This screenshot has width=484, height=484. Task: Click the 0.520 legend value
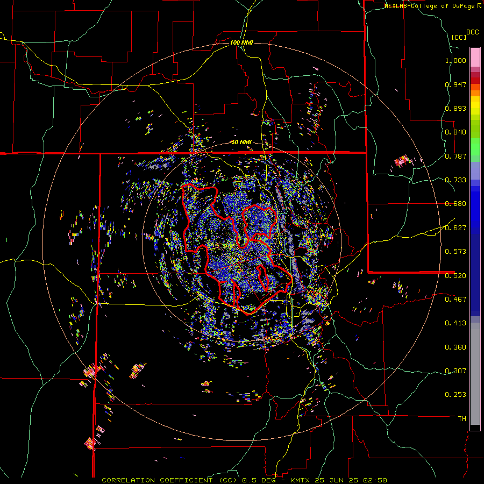tap(455, 275)
